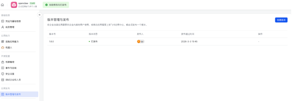Screen dimensions: 293x101
Task: Click the publish time 2026-3-3 15:45
Action: 189,42
